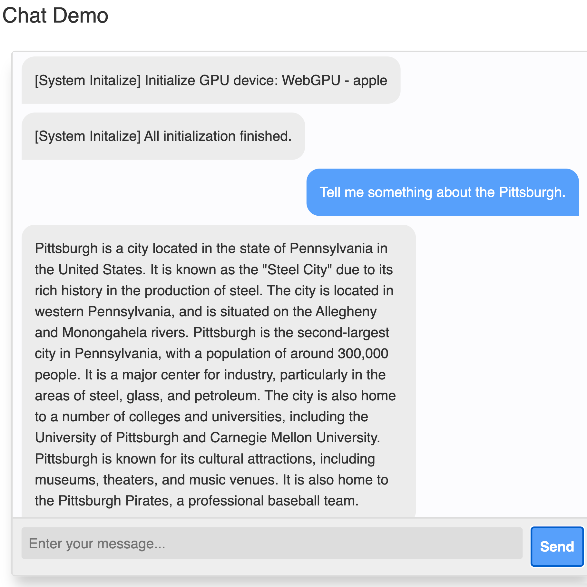Image resolution: width=587 pixels, height=587 pixels.
Task: Click the blue 'Tell me something' user message
Action: (442, 192)
